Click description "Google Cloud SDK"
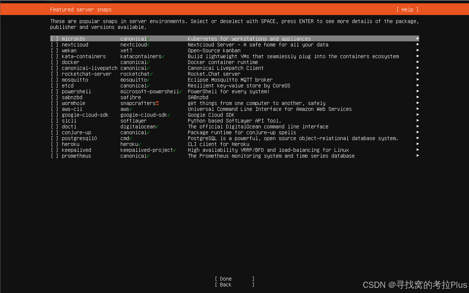 point(211,115)
